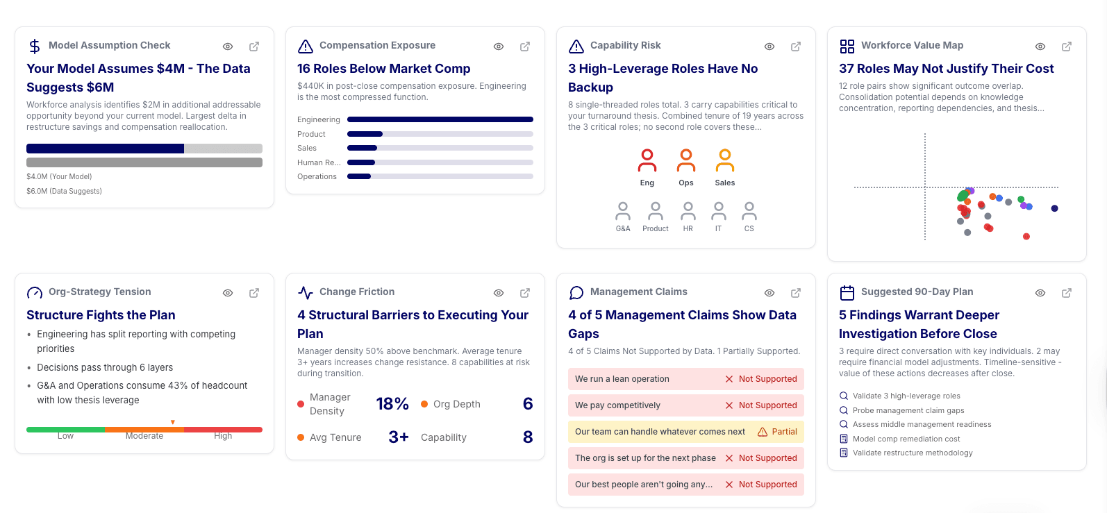Click the pulse icon on Change Friction card

coord(304,292)
